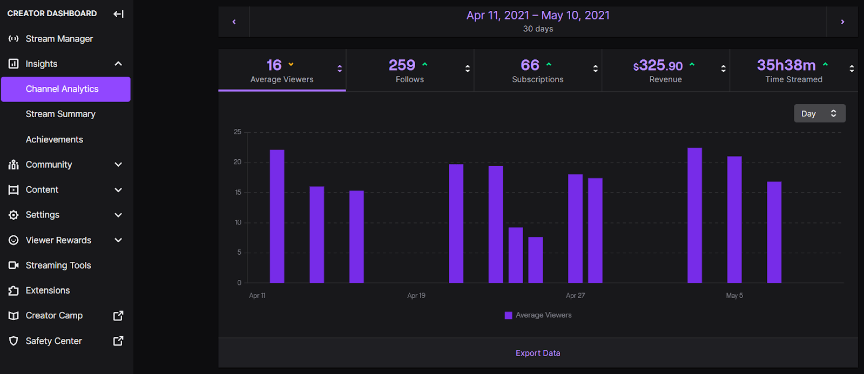Click the Community people icon

pos(13,165)
